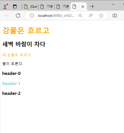Minimize the browser window
Screen dimensions: 124x133
tap(113, 4)
